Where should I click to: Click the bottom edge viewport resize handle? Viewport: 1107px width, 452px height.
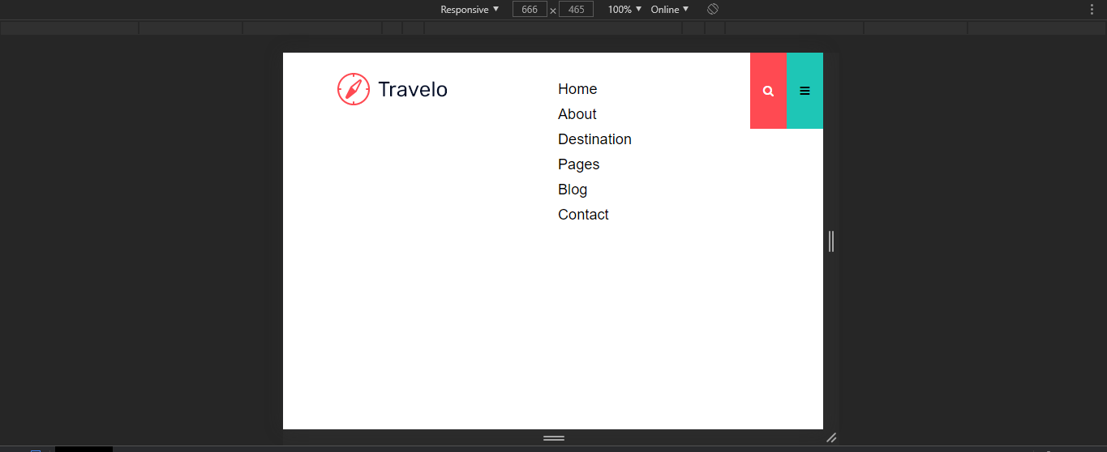click(554, 437)
